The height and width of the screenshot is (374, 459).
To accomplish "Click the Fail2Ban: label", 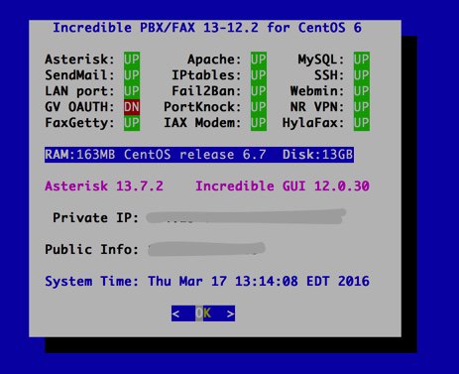I will tap(206, 91).
